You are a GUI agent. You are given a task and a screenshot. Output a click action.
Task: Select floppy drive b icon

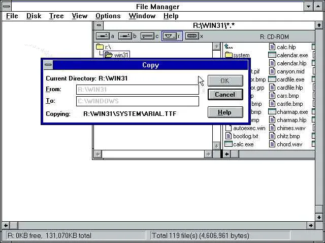[125, 36]
